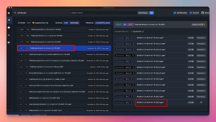
Task: Open the AI Chat sidebar icon
Action: (x=9, y=28)
